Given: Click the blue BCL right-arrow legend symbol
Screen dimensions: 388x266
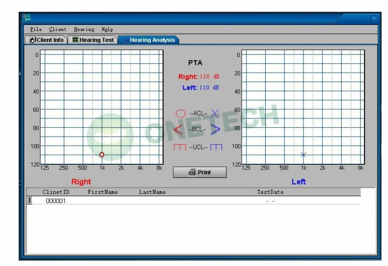Looking at the screenshot, I should coord(215,129).
